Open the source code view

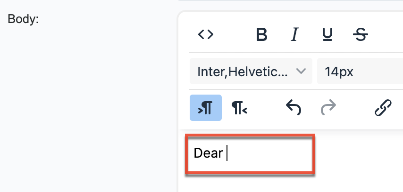click(206, 34)
